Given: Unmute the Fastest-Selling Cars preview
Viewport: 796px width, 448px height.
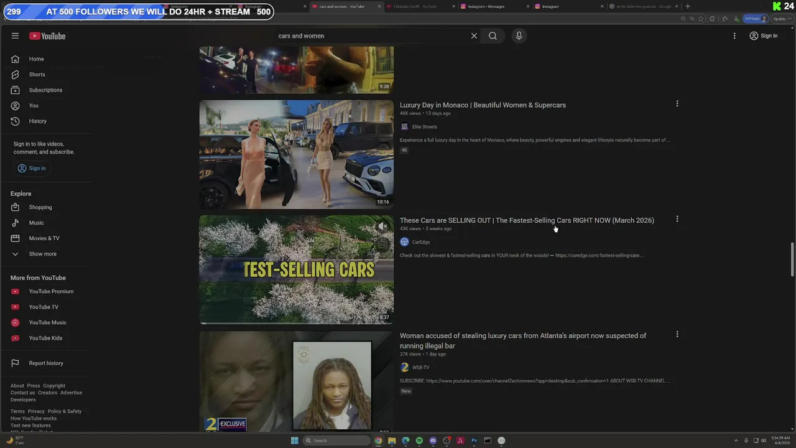Looking at the screenshot, I should [383, 226].
